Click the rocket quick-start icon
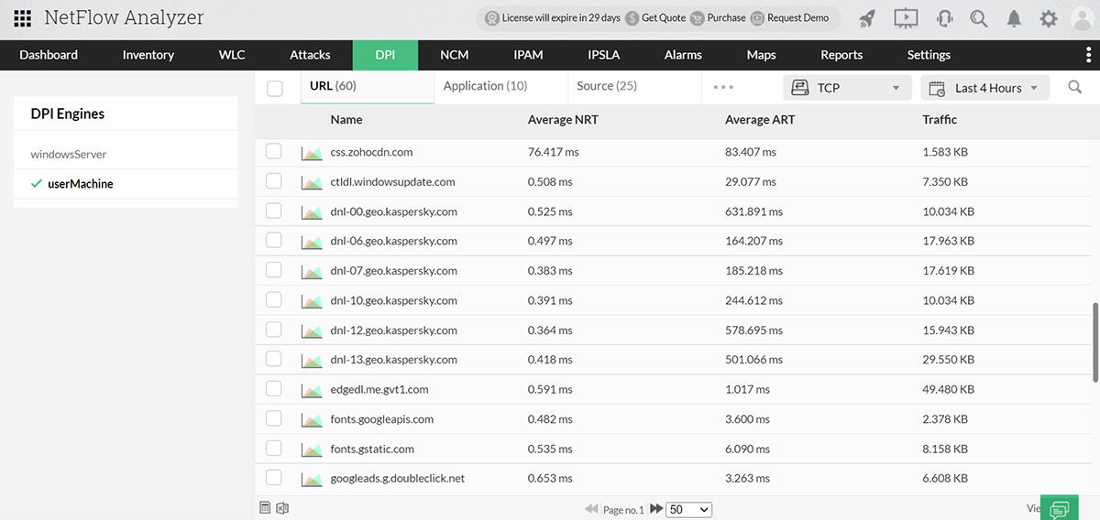This screenshot has width=1100, height=520. pos(866,18)
